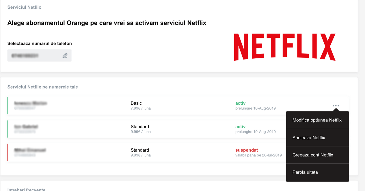Click the 'prelungire 10-Aug-2019' renewal text

(255, 108)
